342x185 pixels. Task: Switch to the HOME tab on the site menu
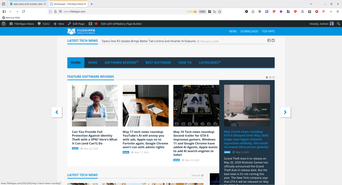[76, 62]
